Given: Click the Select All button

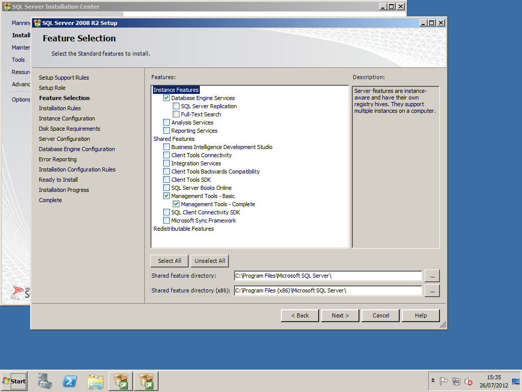Looking at the screenshot, I should tap(169, 261).
